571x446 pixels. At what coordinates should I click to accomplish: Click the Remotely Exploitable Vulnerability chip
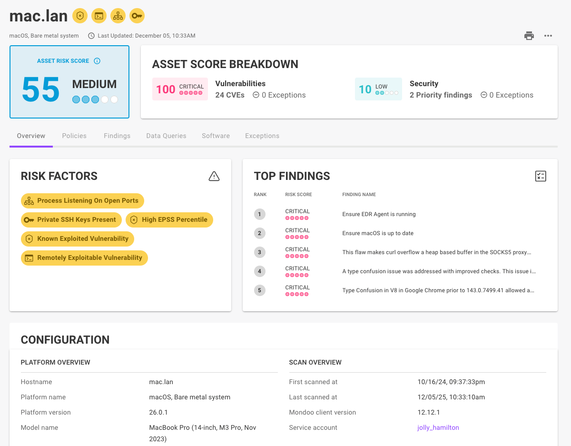pos(84,258)
